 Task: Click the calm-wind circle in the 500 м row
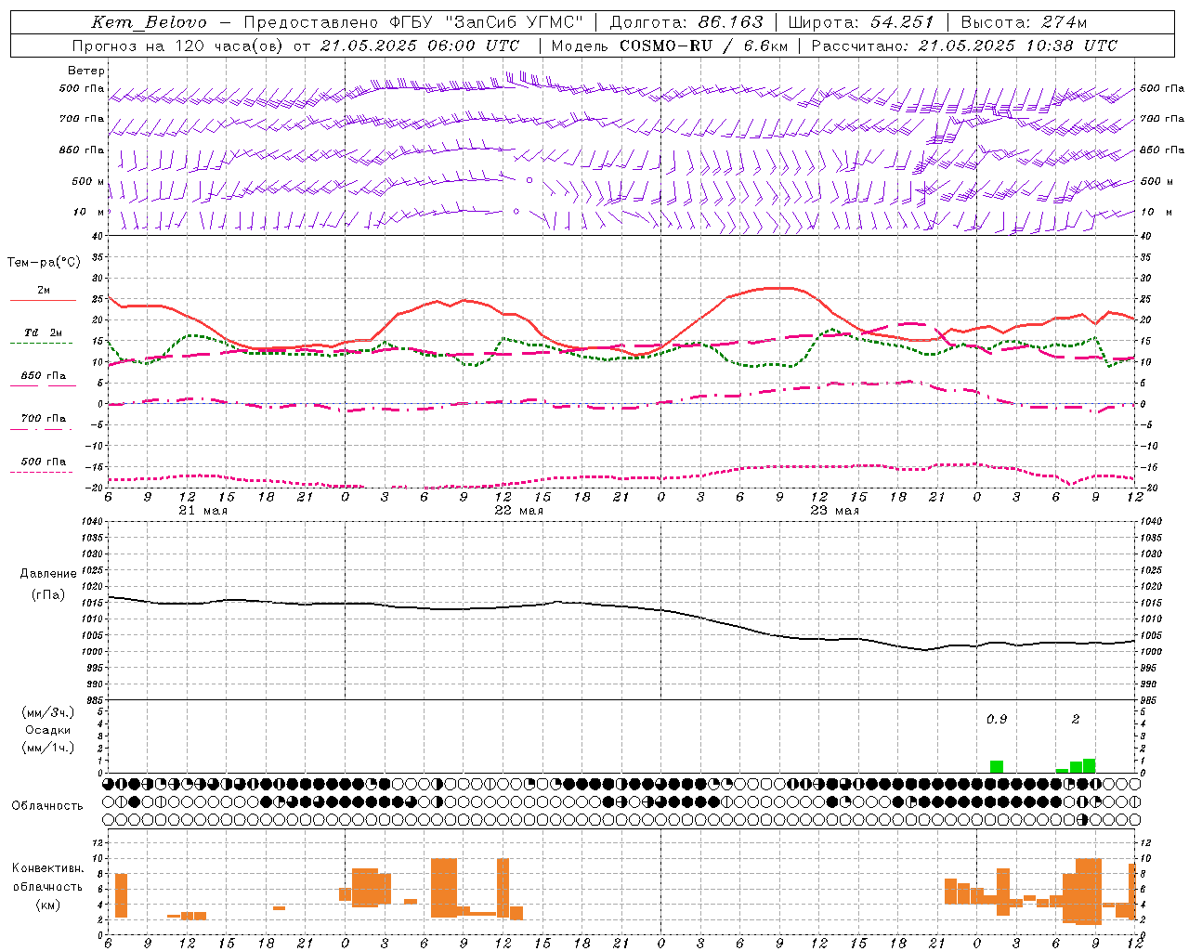coord(529,180)
